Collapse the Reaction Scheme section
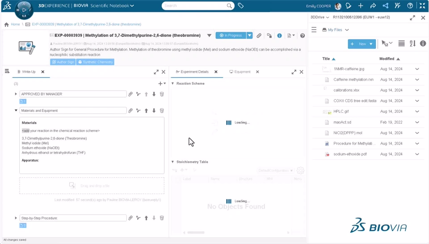429x244 pixels. (172, 83)
